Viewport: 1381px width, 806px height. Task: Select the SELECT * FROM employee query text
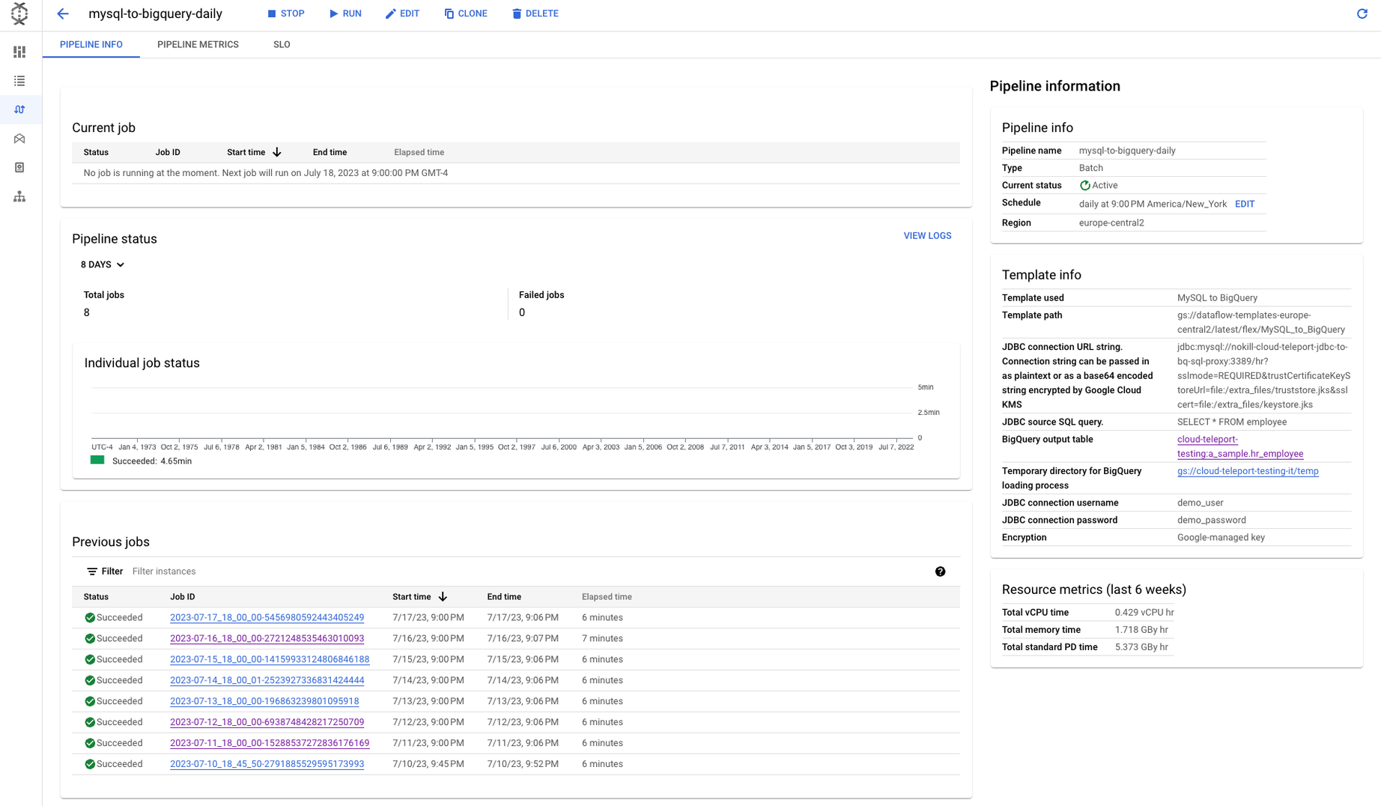(x=1232, y=422)
